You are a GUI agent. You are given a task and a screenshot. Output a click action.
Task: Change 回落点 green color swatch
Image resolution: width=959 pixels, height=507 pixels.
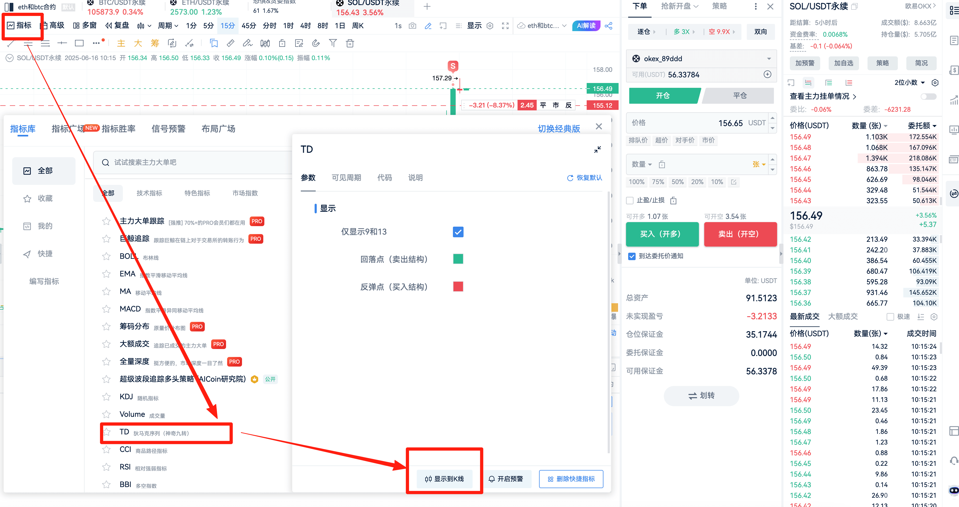tap(458, 259)
